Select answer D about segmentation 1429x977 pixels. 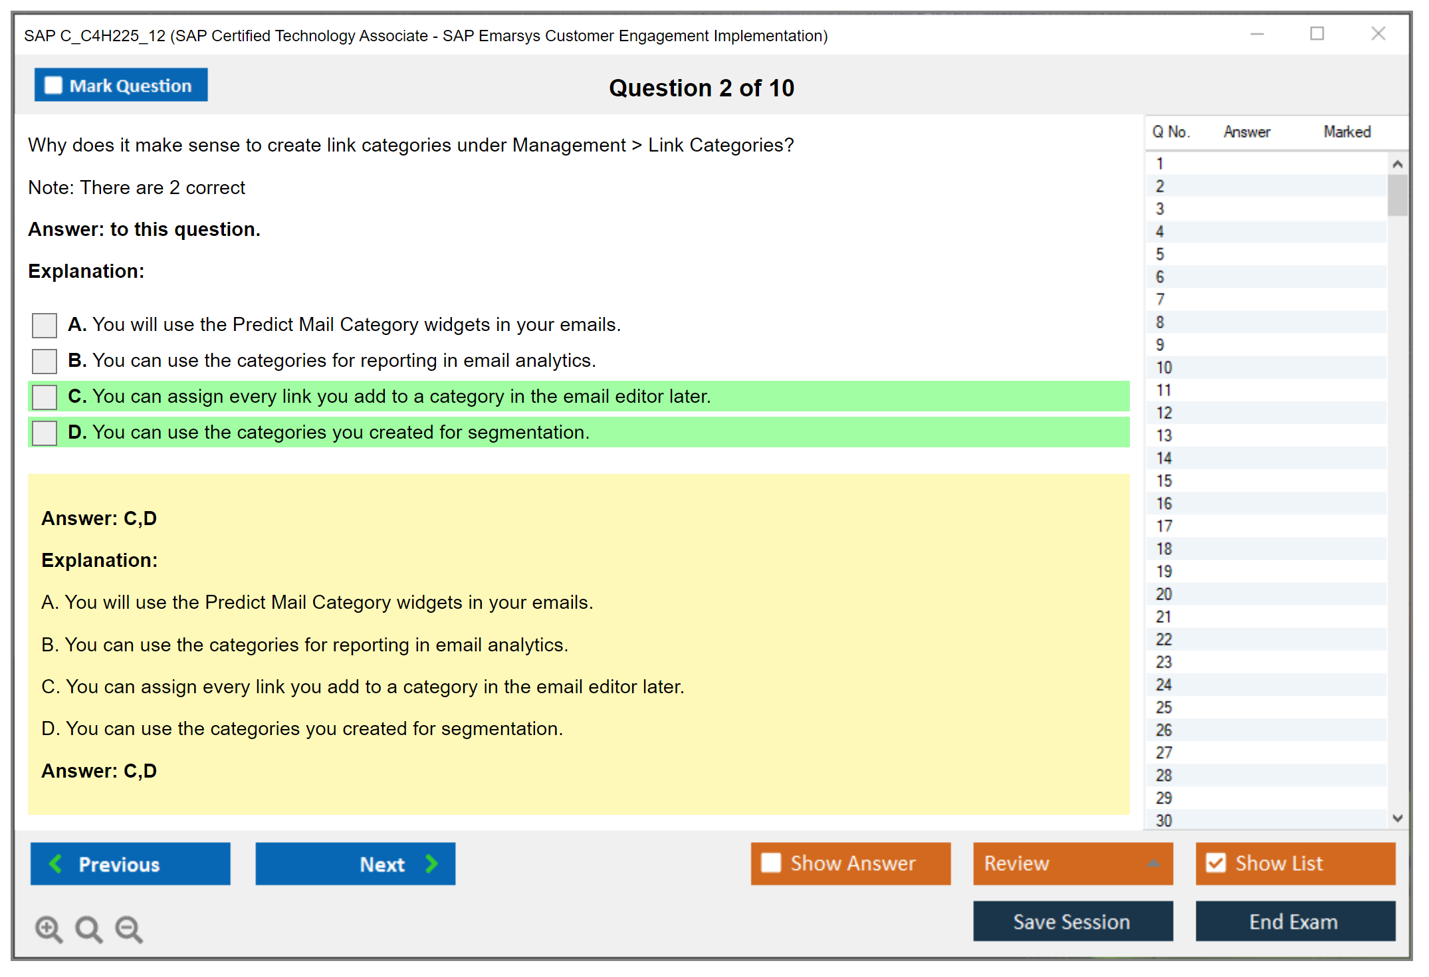point(45,433)
